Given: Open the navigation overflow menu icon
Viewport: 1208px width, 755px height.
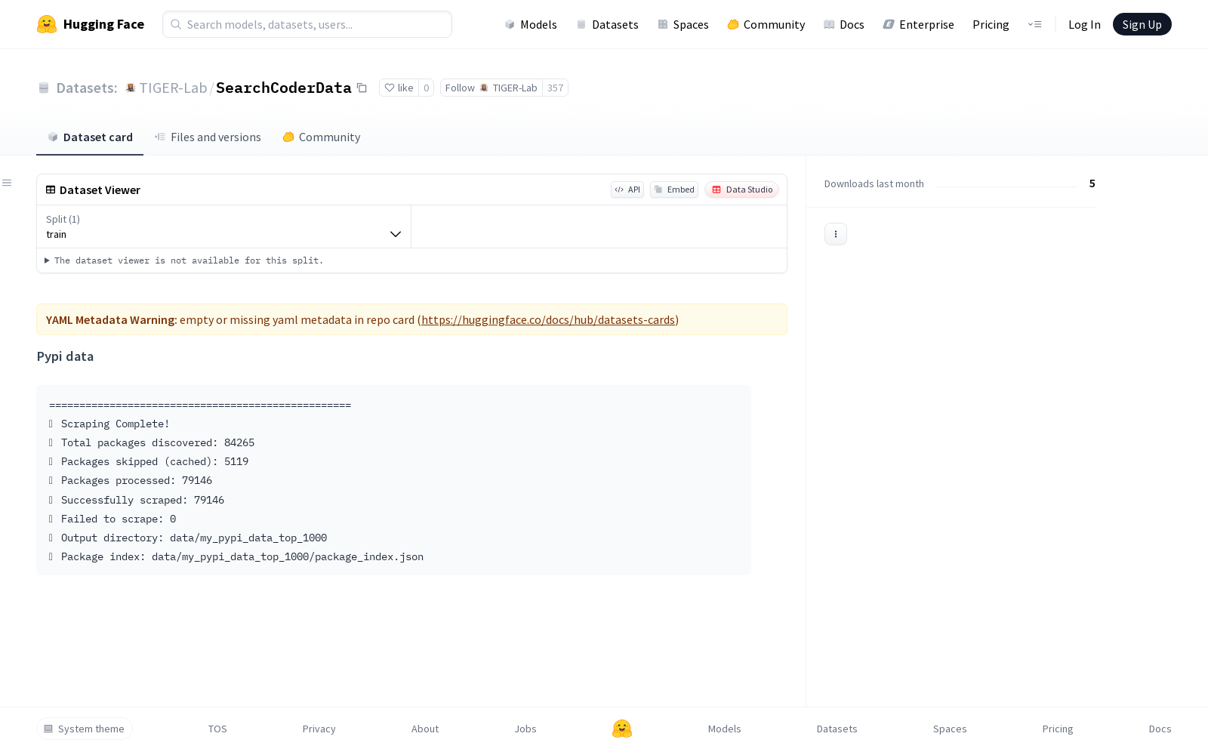Looking at the screenshot, I should [1034, 24].
